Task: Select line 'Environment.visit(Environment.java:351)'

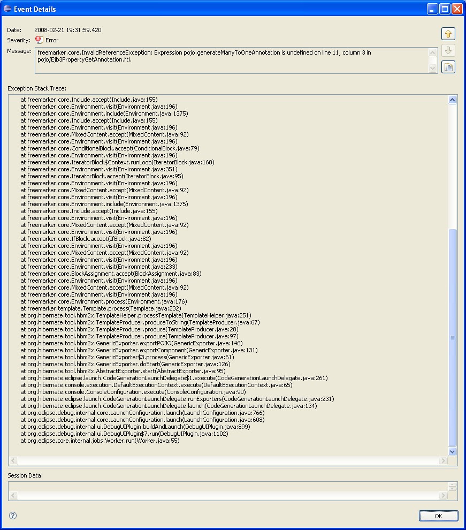Action: [x=99, y=169]
